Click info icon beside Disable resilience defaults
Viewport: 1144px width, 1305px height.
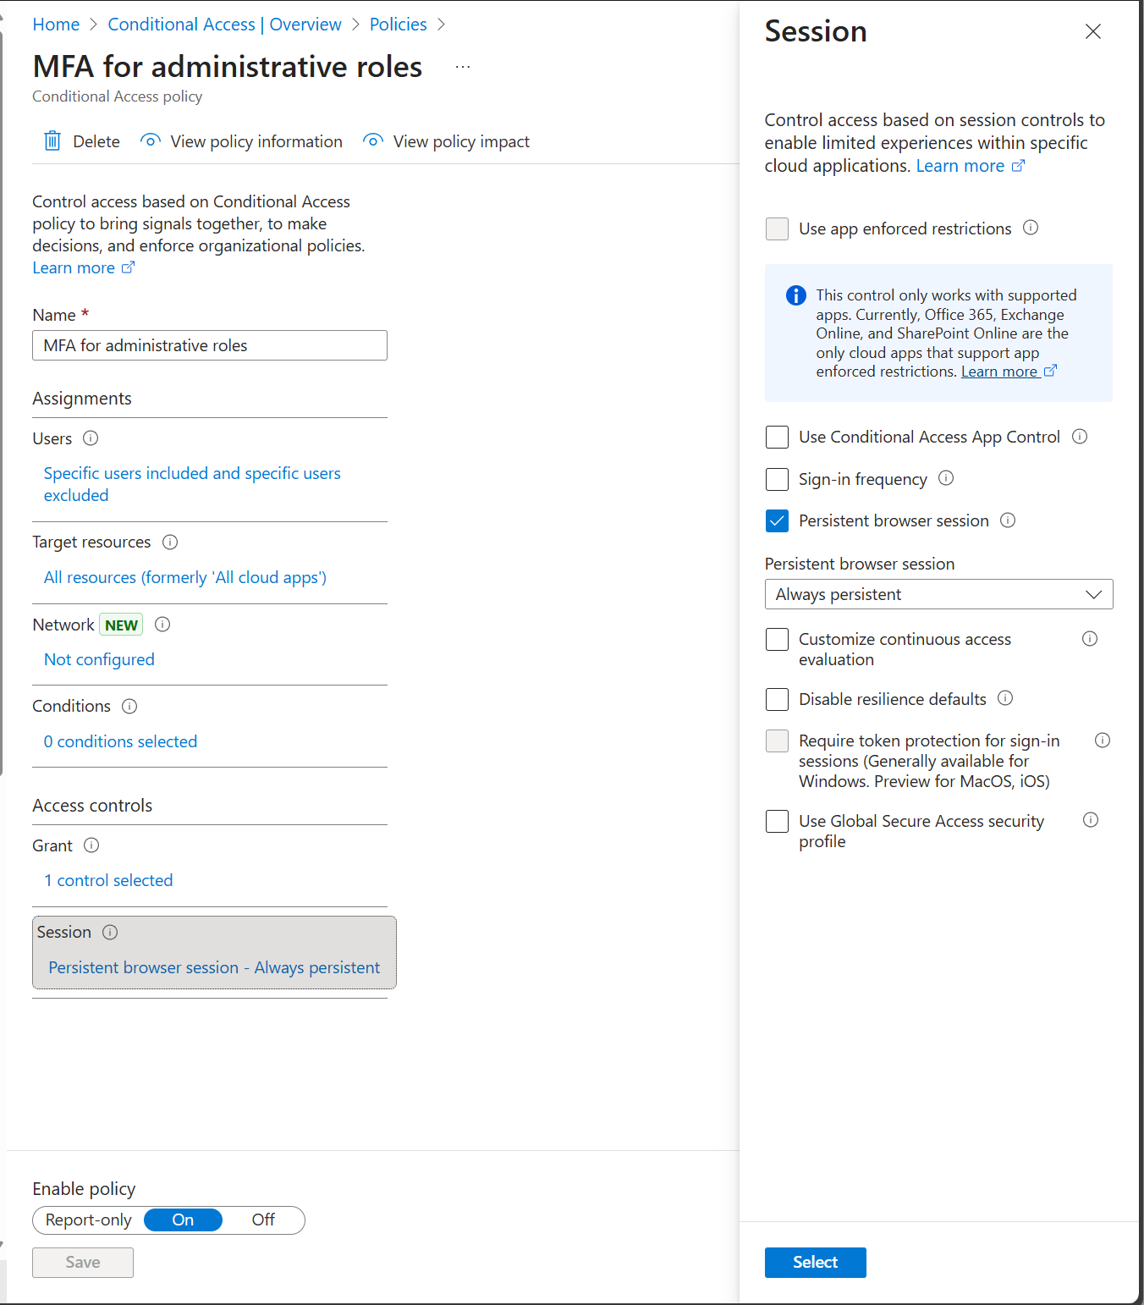click(1005, 698)
